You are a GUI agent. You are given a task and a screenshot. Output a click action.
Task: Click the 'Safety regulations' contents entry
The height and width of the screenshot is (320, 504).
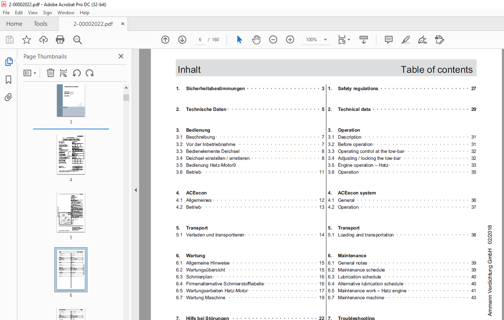(358, 89)
